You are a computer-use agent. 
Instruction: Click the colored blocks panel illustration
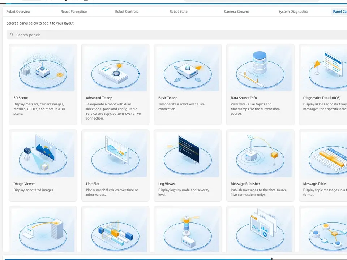(115, 230)
